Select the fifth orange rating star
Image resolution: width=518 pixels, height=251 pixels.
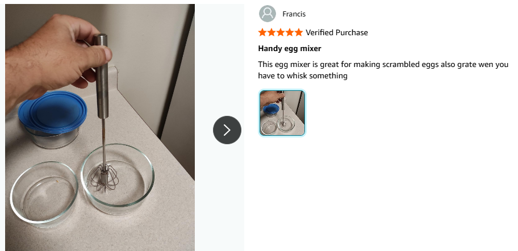coord(298,32)
